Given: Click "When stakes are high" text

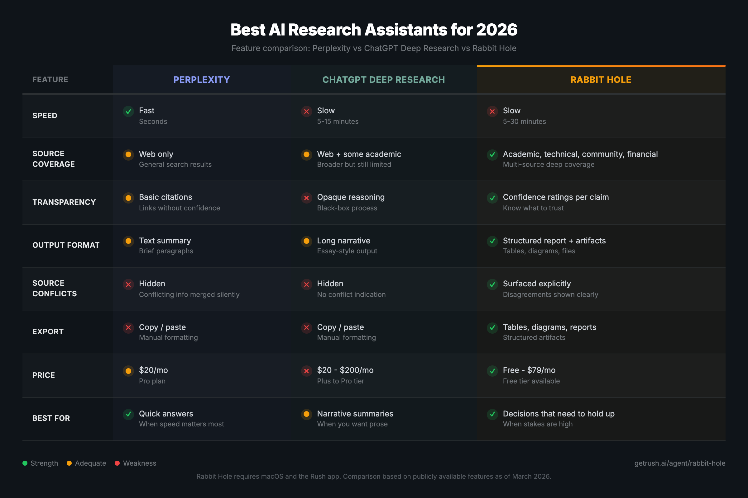Looking at the screenshot, I should (x=538, y=424).
